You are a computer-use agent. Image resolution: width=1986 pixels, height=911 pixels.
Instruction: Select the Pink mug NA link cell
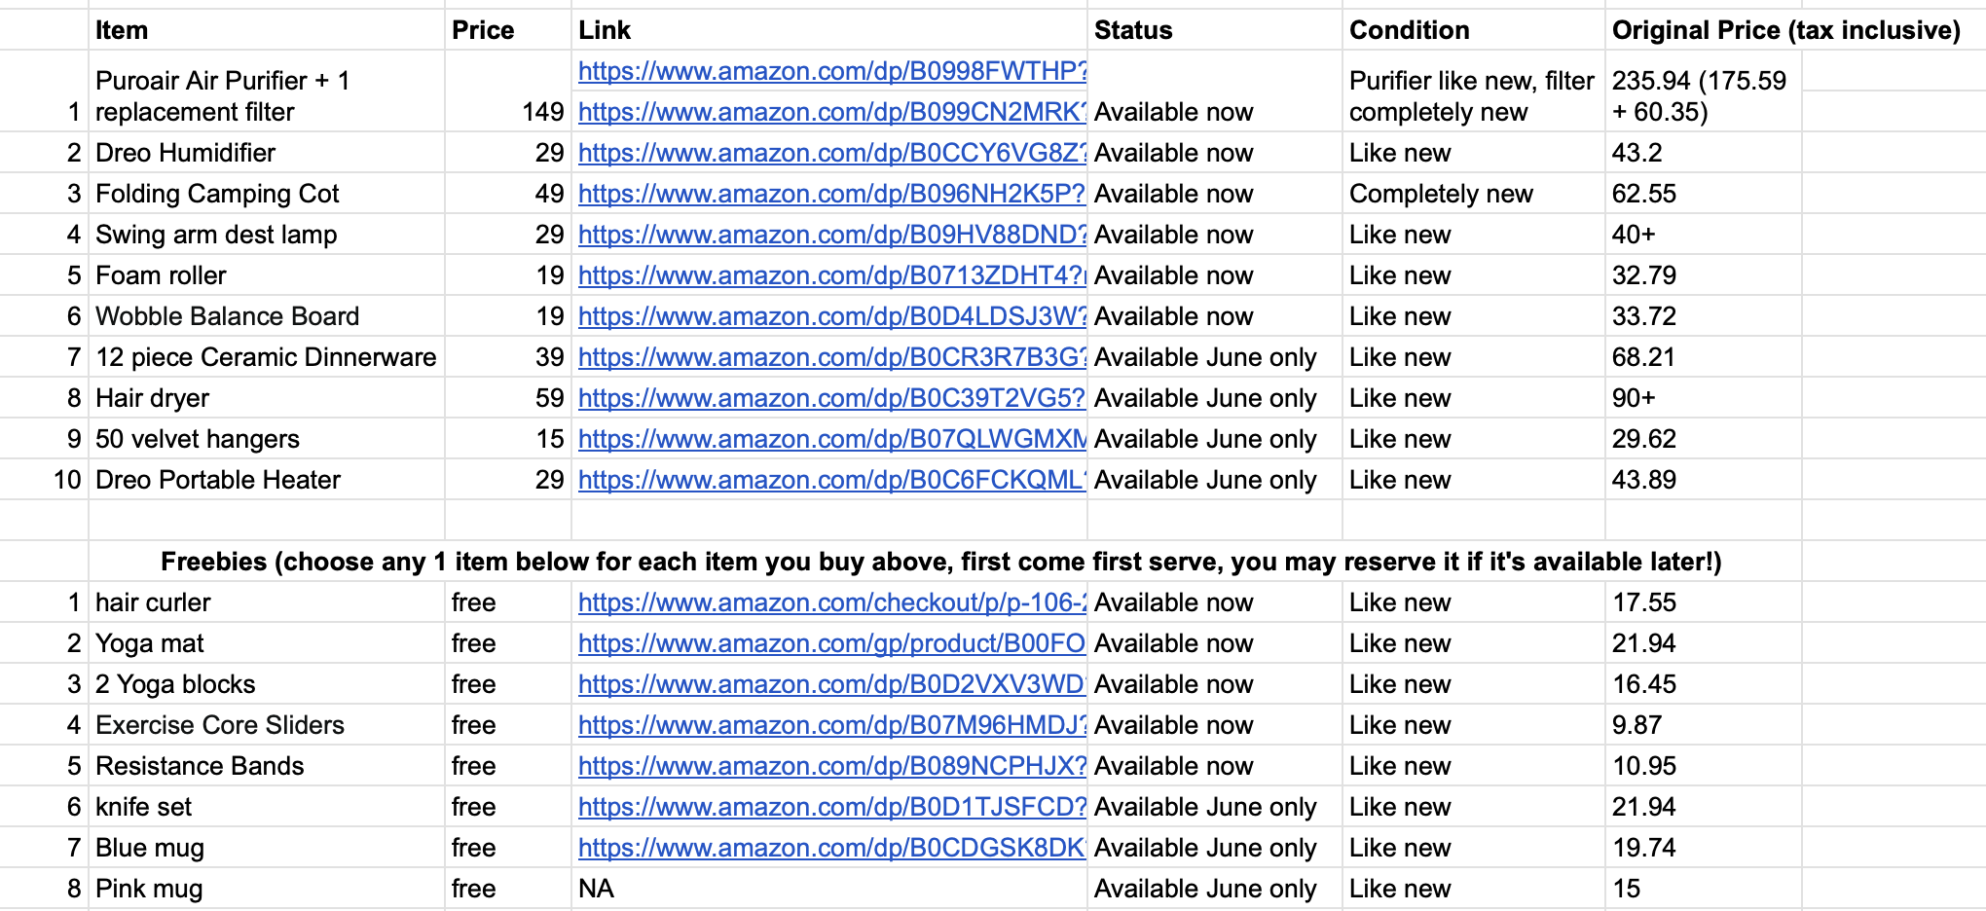827,889
